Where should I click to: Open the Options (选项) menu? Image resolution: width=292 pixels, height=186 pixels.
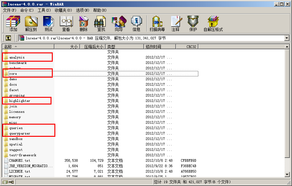pos(83,10)
